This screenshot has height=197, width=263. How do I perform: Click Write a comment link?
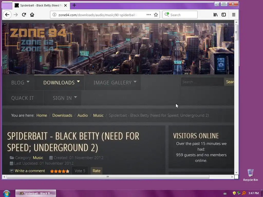pyautogui.click(x=30, y=171)
